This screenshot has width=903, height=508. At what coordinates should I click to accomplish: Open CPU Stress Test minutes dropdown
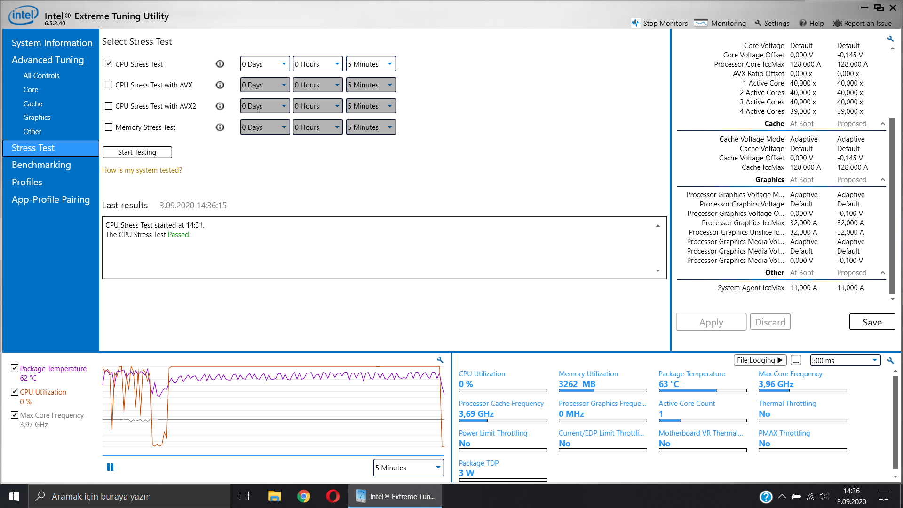coord(371,64)
